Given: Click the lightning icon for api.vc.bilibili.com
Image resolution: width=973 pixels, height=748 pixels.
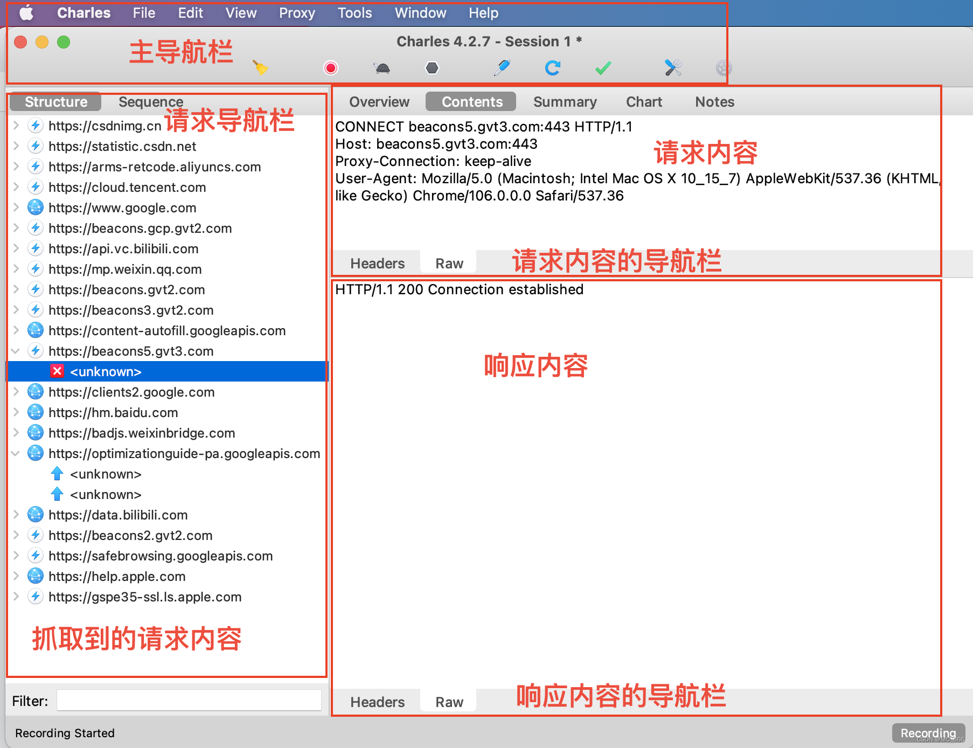Looking at the screenshot, I should click(36, 248).
